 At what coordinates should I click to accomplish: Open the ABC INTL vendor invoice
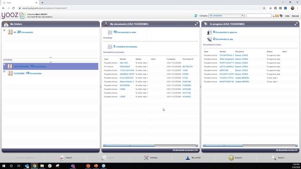[124, 63]
